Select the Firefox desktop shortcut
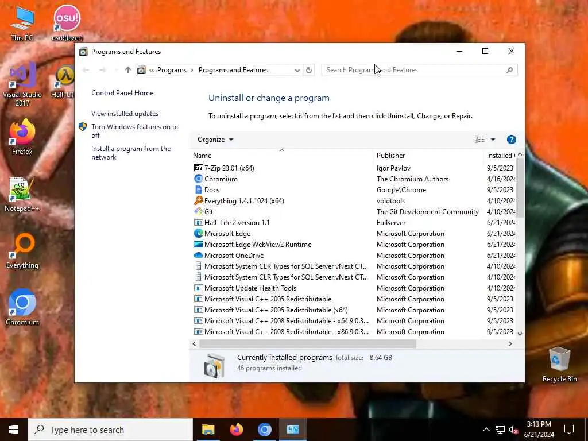Viewport: 588px width, 441px height. point(22,137)
